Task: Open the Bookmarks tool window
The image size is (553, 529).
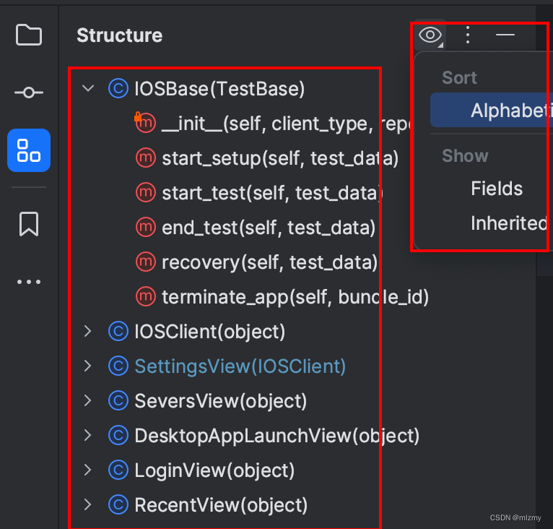Action: tap(29, 224)
